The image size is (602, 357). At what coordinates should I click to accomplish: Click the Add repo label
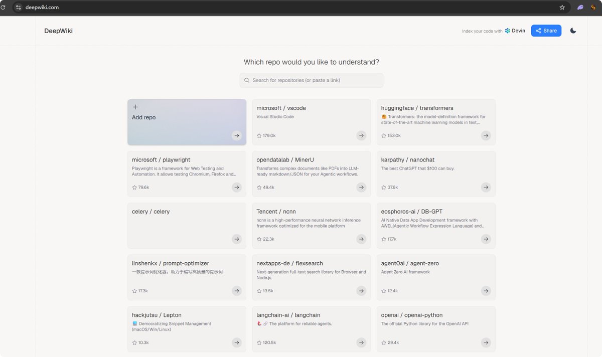[x=144, y=117]
